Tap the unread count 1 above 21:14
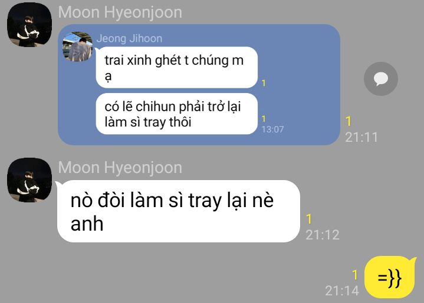Image resolution: width=424 pixels, height=303 pixels. [355, 275]
